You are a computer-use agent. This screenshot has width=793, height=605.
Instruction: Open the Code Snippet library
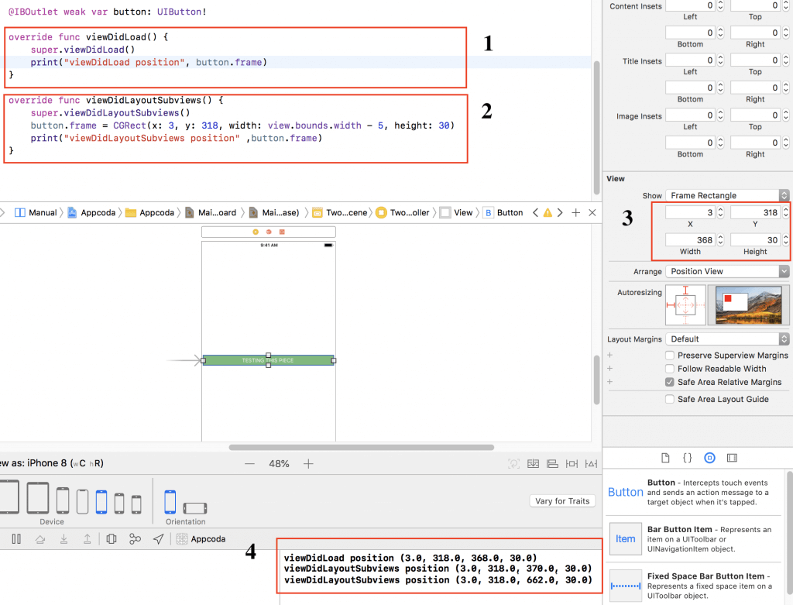click(687, 458)
